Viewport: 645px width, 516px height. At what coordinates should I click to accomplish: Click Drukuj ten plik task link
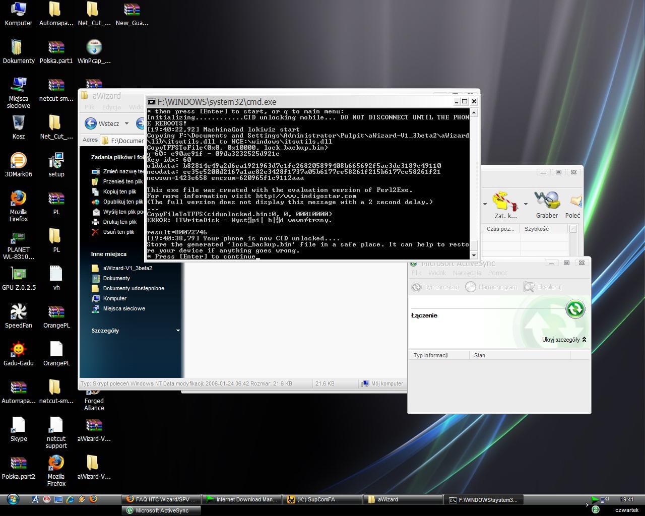coord(115,222)
